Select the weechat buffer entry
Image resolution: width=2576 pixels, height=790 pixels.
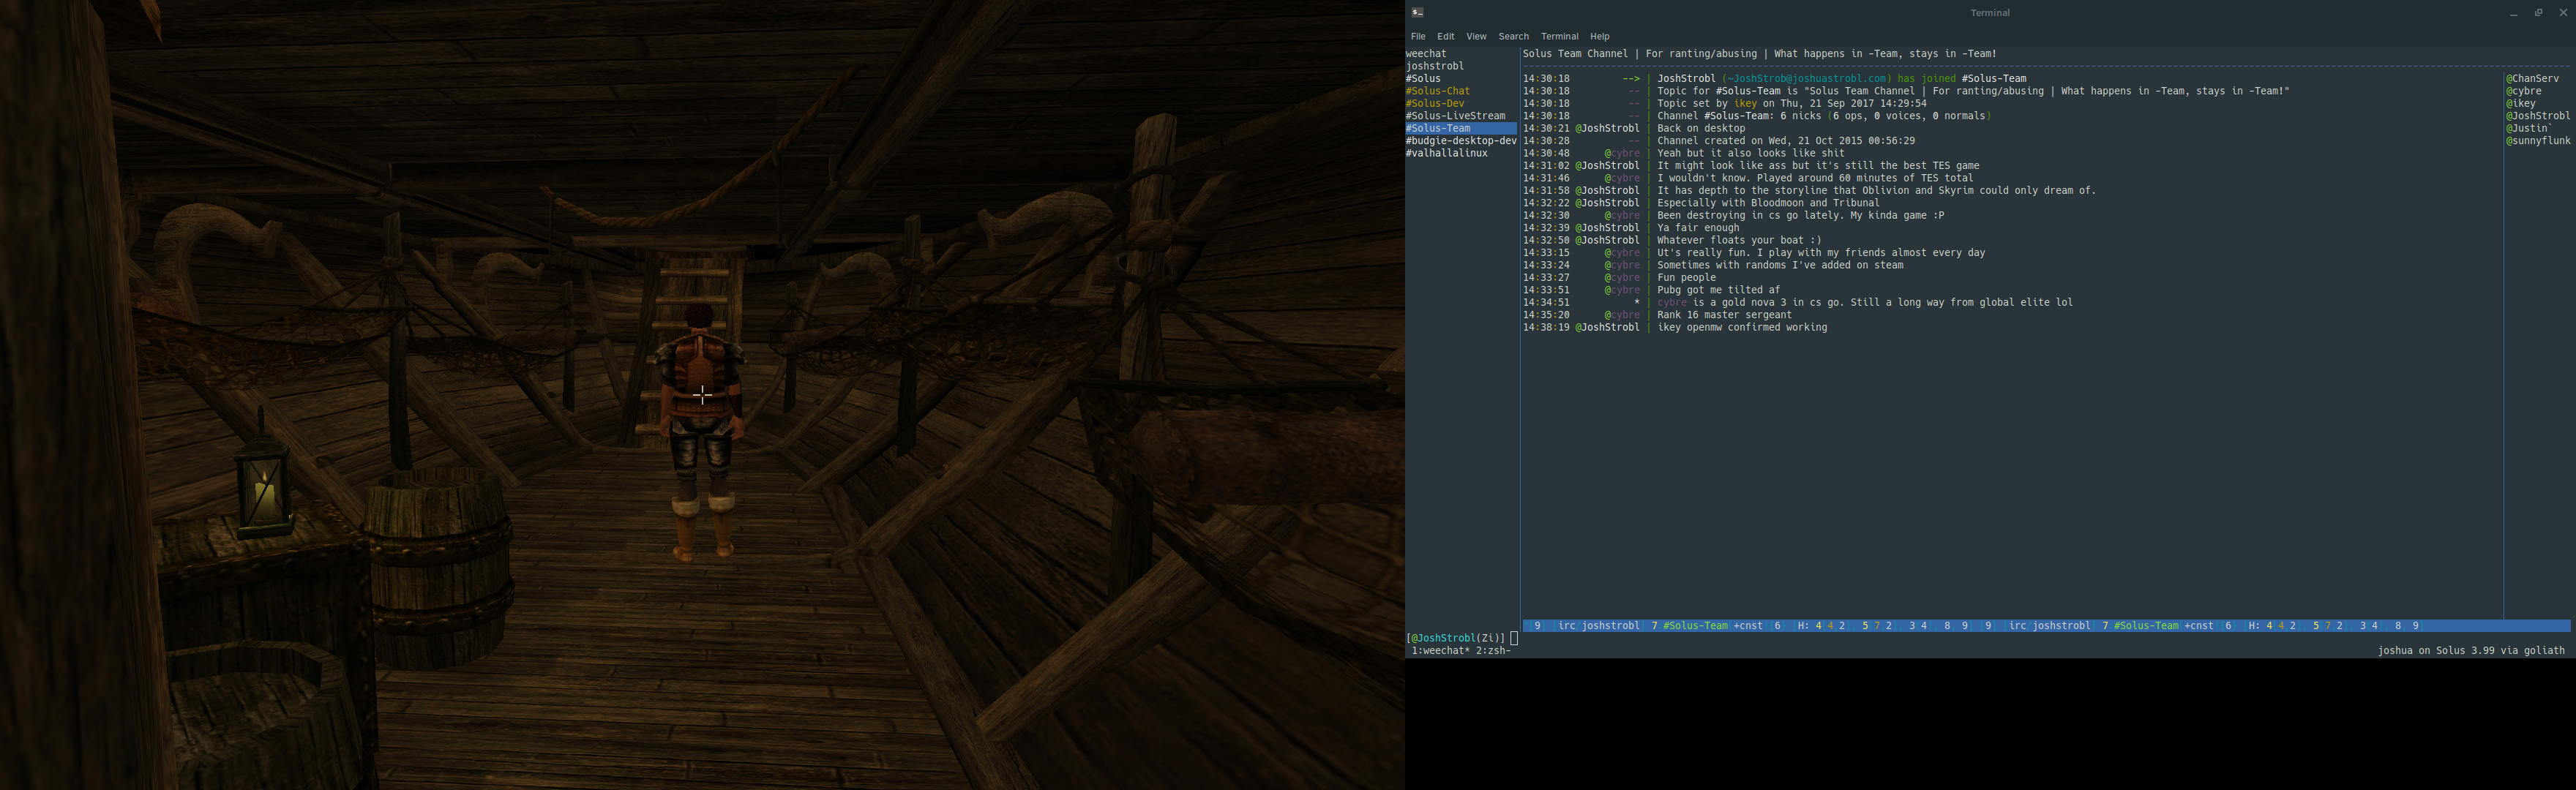tap(1426, 54)
